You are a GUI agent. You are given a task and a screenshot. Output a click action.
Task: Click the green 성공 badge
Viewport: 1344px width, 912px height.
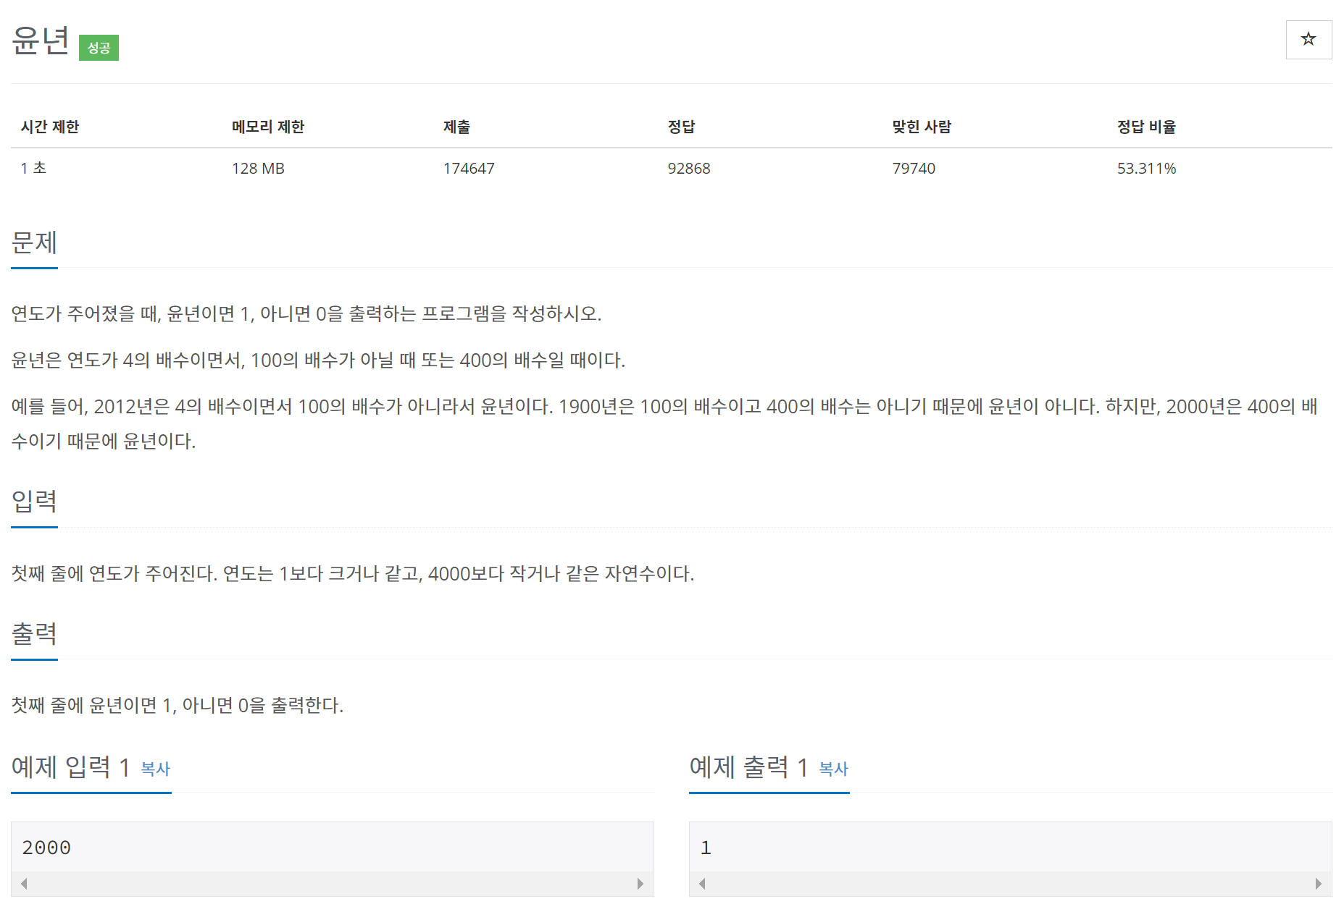coord(99,48)
